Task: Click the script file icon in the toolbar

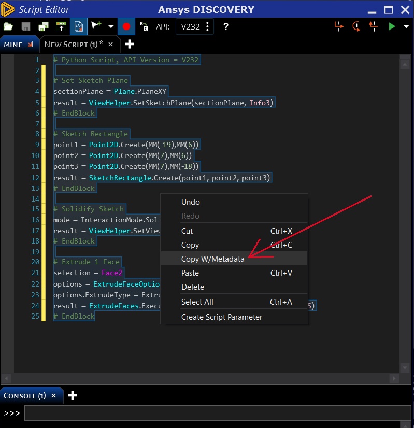Action: click(x=78, y=26)
